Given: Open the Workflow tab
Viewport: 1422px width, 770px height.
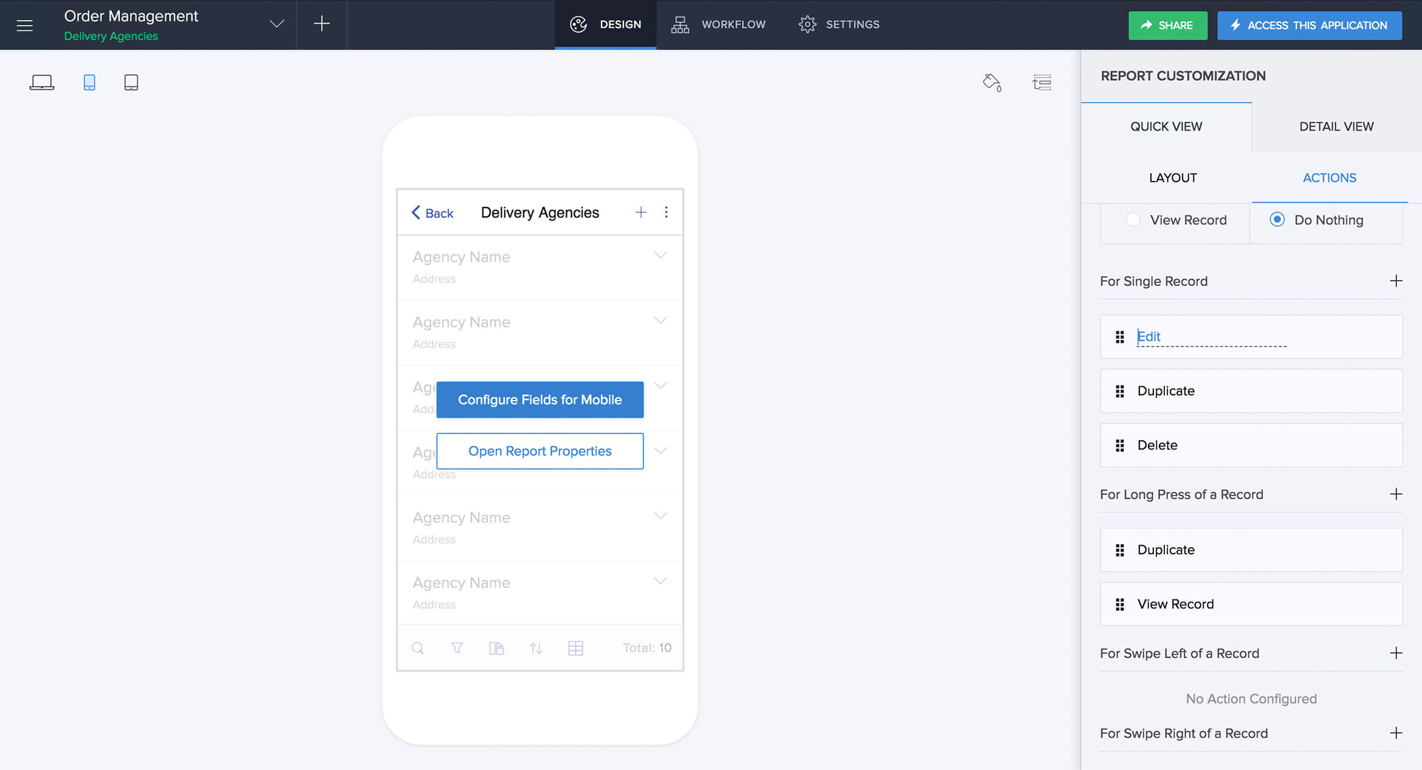Looking at the screenshot, I should (x=718, y=24).
